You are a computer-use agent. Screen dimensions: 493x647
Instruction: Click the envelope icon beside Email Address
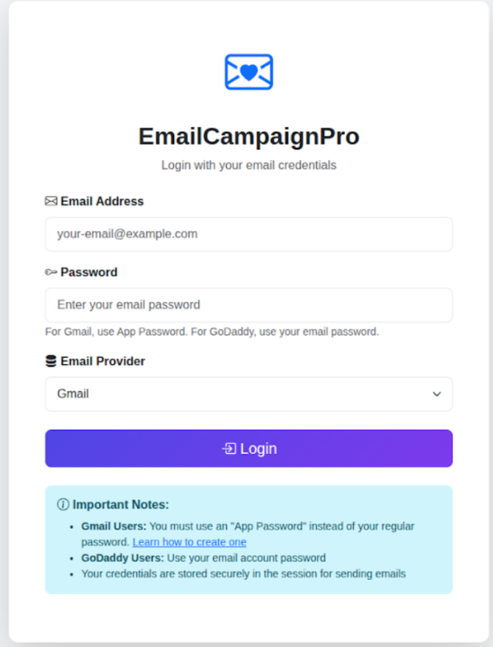[x=51, y=201]
